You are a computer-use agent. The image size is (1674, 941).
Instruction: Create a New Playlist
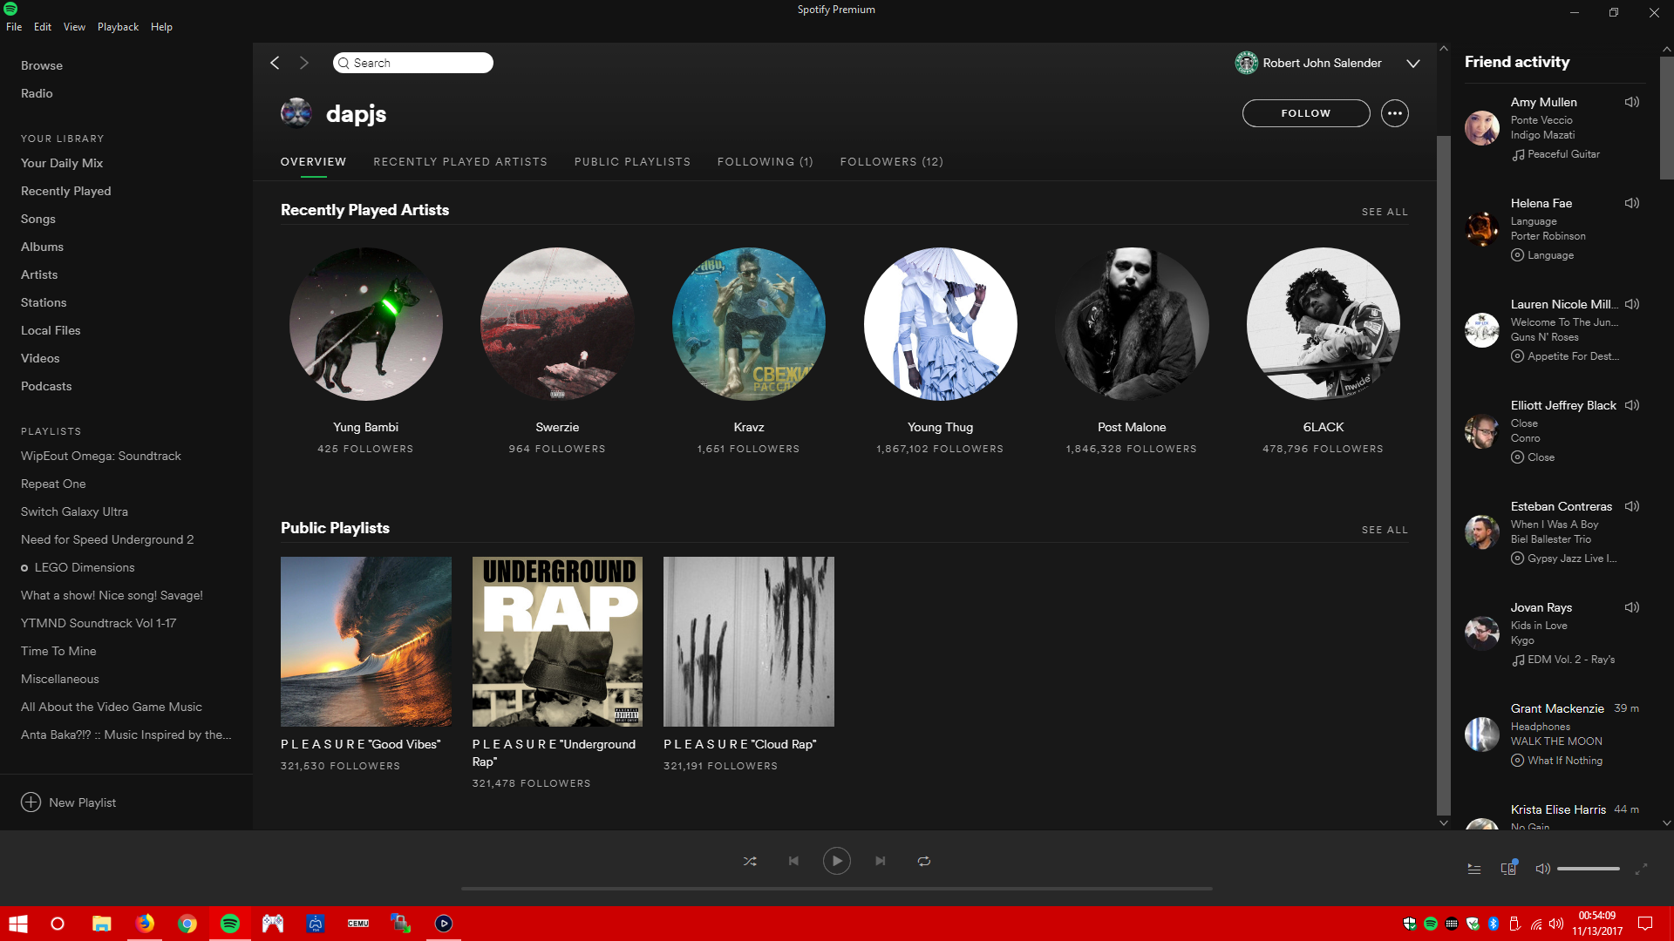(68, 802)
